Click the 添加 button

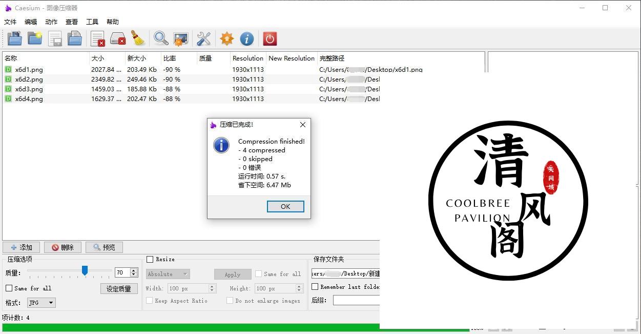(22, 247)
